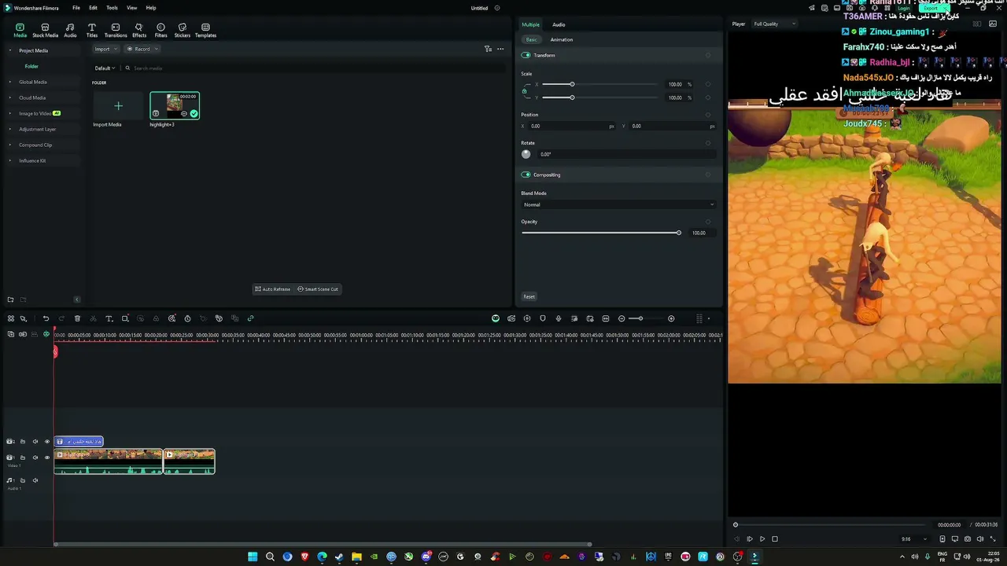Create a new folder in media sidebar
The image size is (1007, 566).
[10, 300]
